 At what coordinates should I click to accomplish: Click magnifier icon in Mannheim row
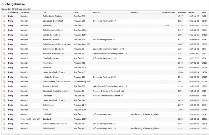4,63
